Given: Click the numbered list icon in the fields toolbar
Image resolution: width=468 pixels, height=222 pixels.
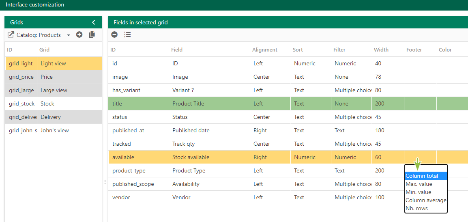Looking at the screenshot, I should (127, 34).
